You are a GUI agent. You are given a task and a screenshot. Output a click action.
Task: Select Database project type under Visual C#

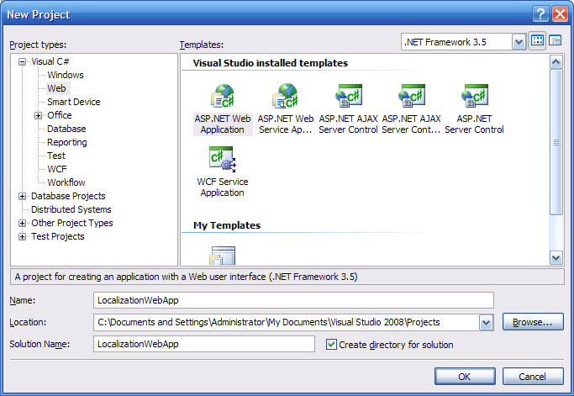point(66,129)
